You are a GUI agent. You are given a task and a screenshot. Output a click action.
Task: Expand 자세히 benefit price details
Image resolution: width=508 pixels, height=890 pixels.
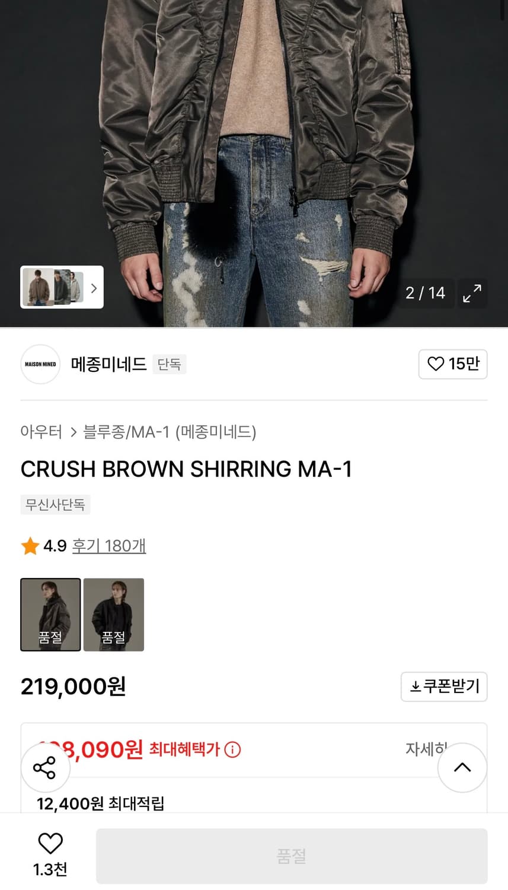pyautogui.click(x=424, y=749)
